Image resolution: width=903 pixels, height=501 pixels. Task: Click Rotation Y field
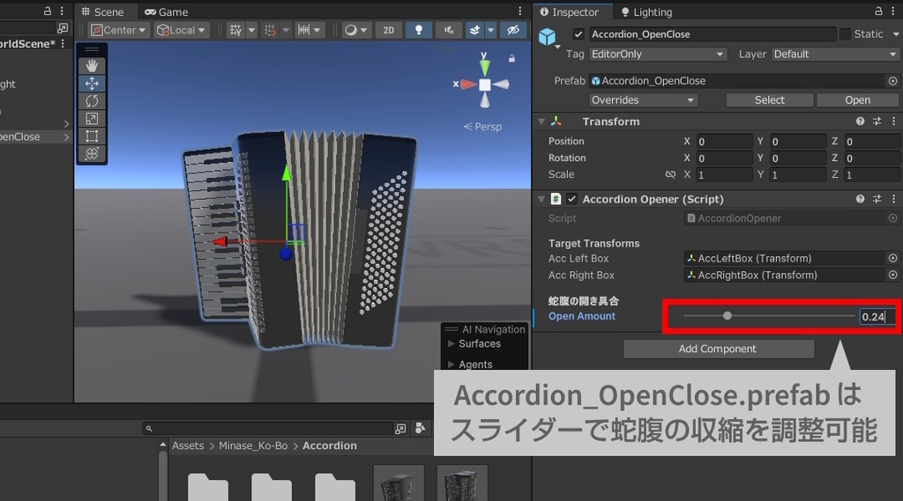coord(797,158)
